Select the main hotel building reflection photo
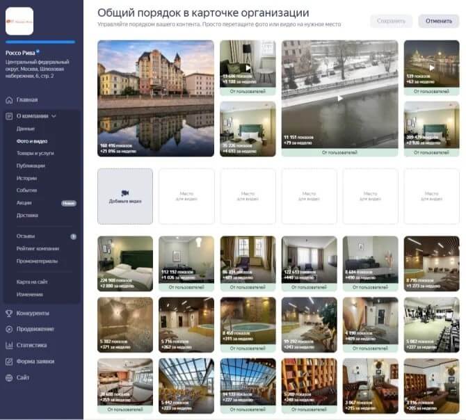Screen dimensions: 466x420 156,98
